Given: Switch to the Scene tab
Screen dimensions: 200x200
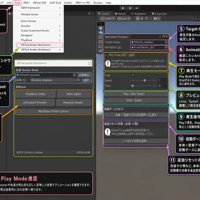Looking at the screenshot, I should click(104, 14).
